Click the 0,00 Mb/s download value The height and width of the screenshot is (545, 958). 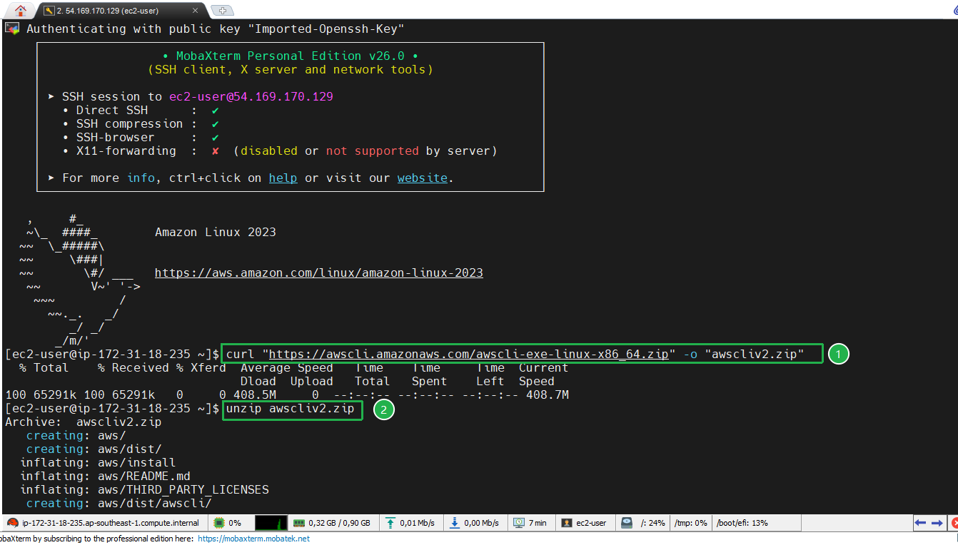482,523
